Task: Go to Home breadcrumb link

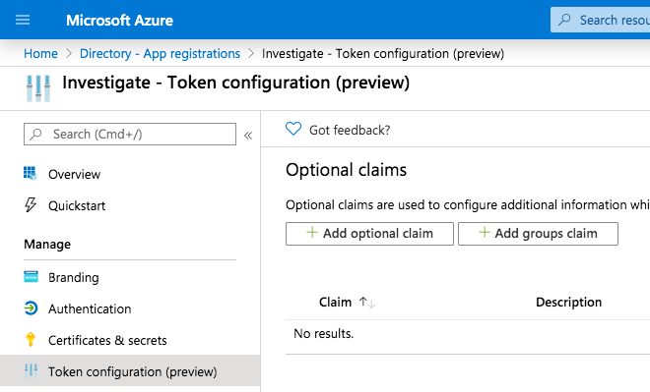Action: [x=40, y=54]
